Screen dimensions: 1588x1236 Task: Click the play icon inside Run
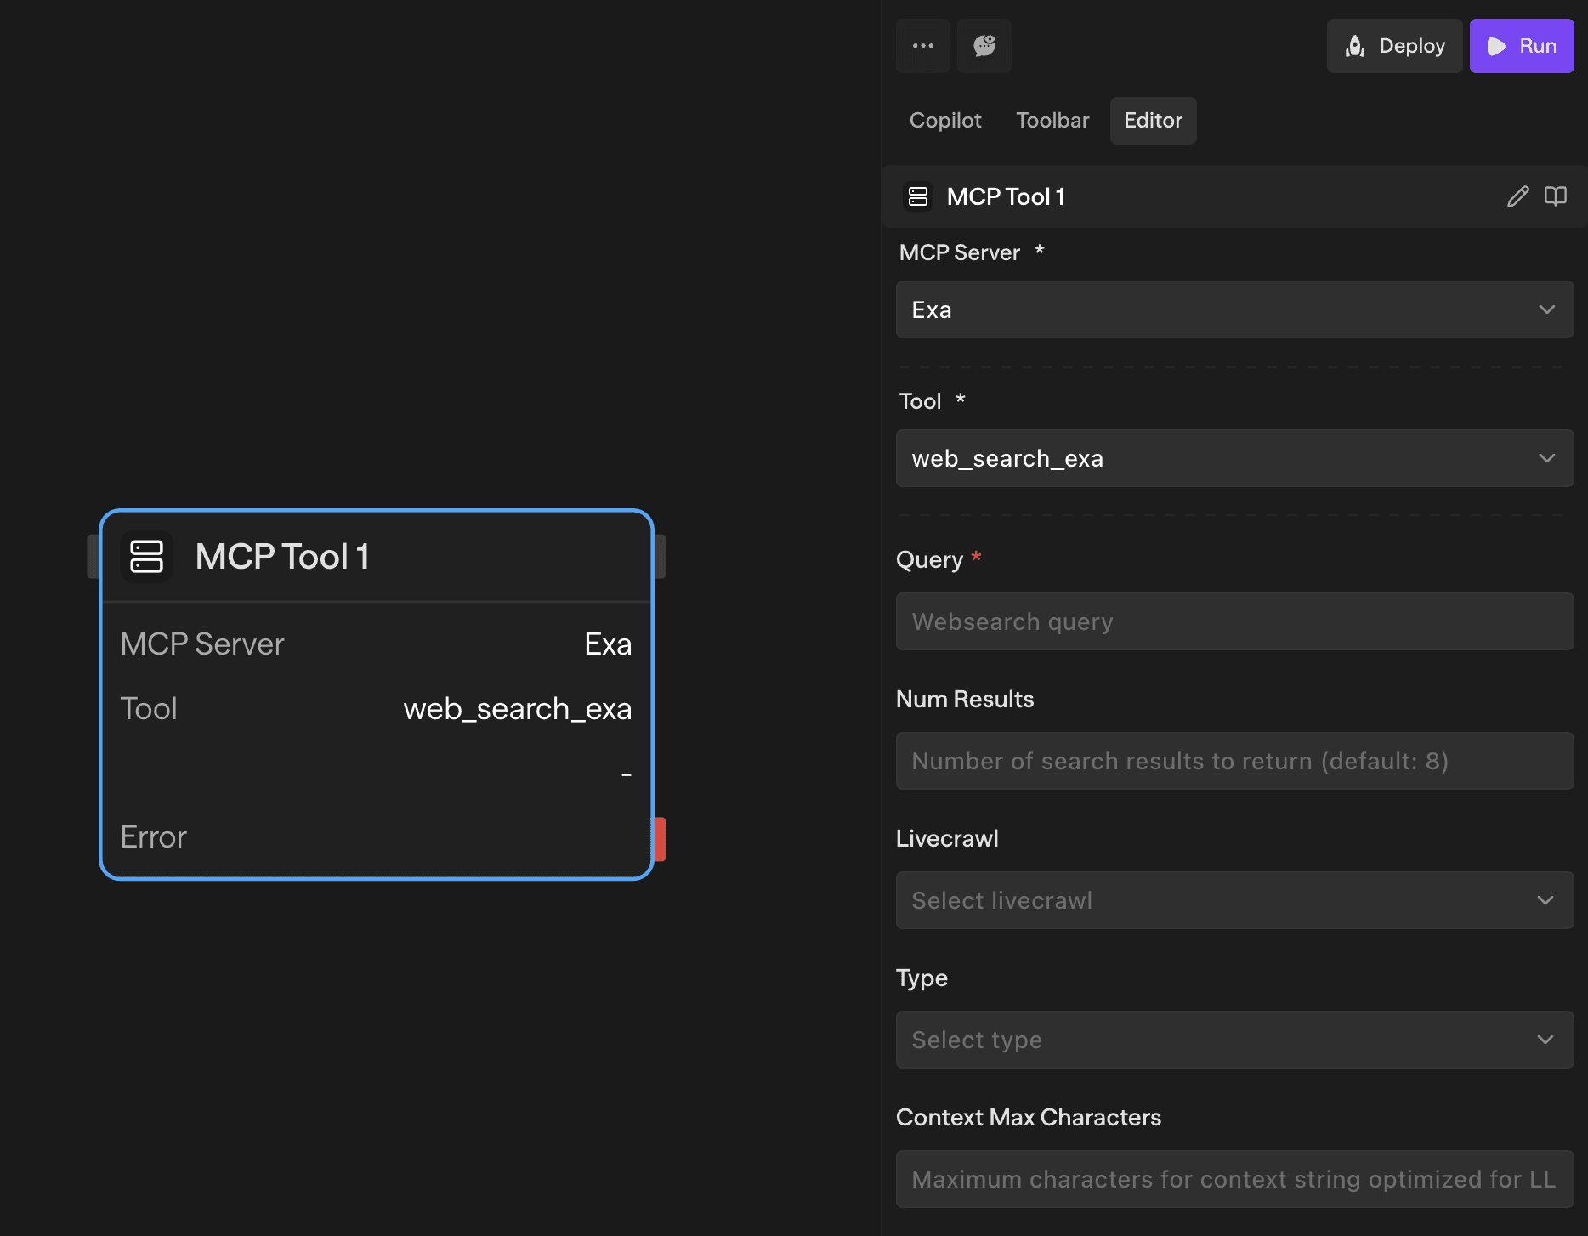coord(1497,45)
